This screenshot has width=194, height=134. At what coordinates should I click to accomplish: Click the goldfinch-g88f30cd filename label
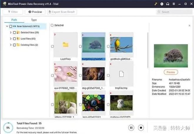[121, 59]
